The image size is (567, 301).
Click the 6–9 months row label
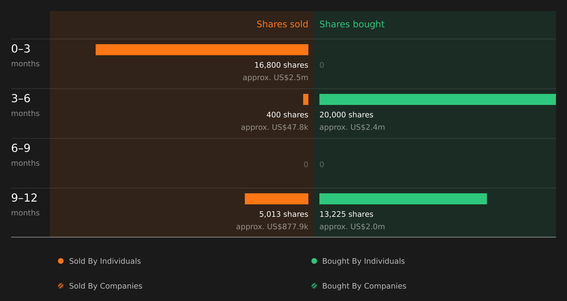[25, 155]
